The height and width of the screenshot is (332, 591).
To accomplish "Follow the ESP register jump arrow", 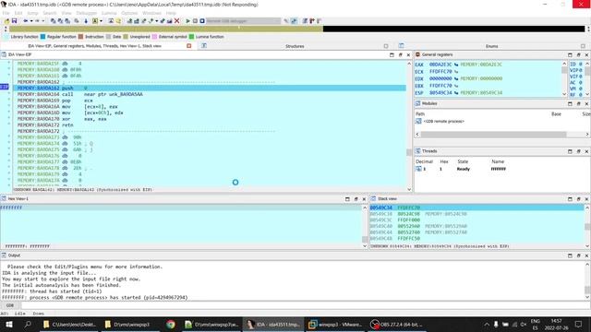I will [x=456, y=92].
